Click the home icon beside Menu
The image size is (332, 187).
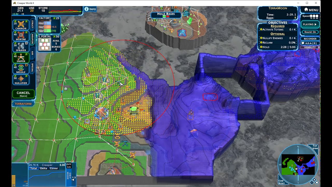click(x=306, y=10)
